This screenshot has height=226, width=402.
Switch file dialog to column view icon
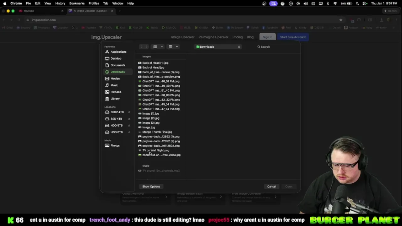(155, 47)
